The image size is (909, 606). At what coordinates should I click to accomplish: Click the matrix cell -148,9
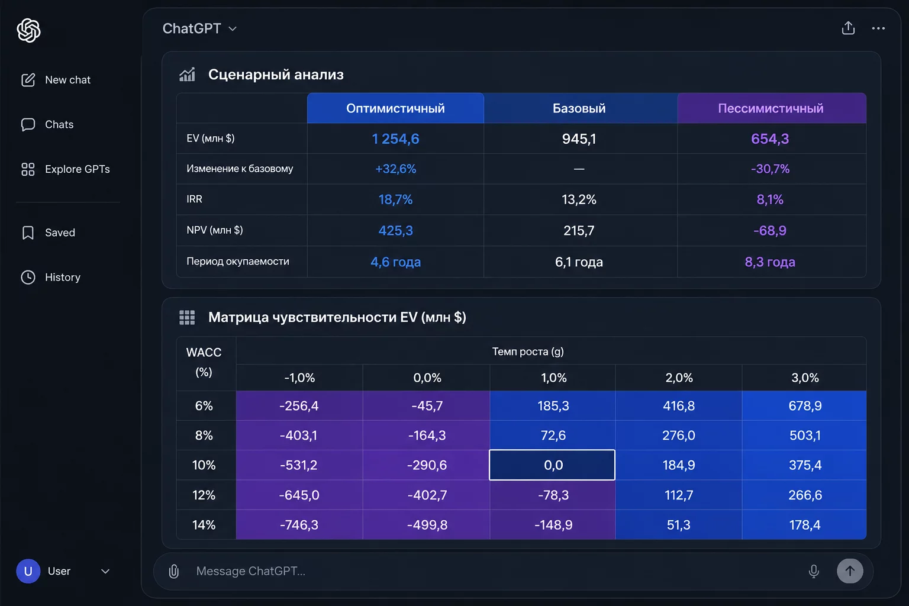(x=553, y=525)
